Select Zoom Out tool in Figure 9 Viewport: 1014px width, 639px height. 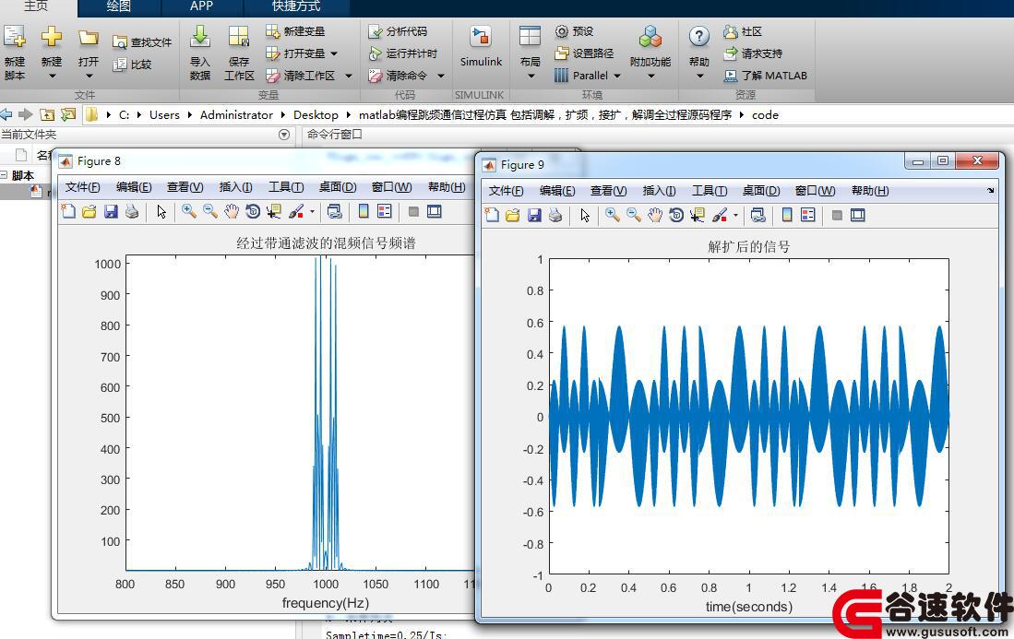click(x=634, y=215)
